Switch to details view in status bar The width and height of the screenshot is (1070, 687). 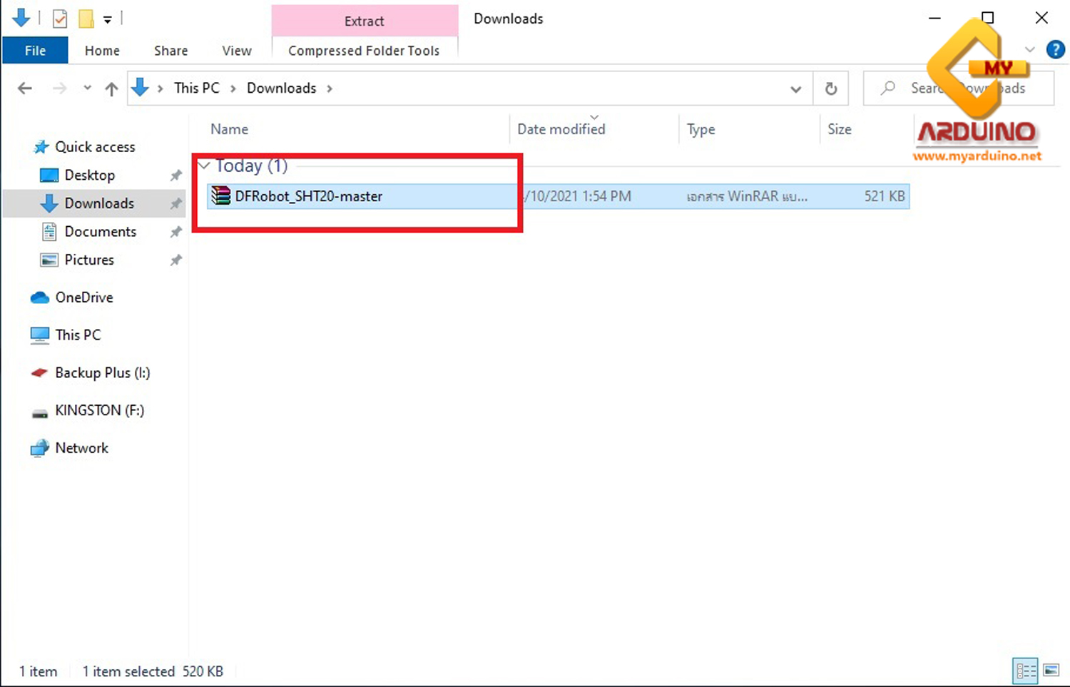pyautogui.click(x=1026, y=671)
